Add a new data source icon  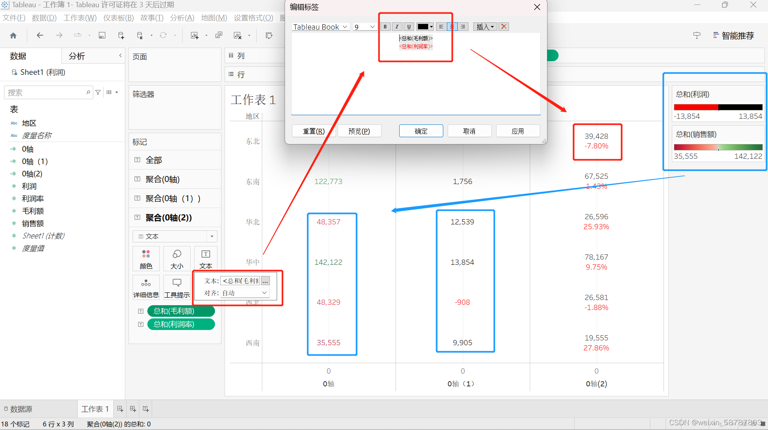click(121, 36)
